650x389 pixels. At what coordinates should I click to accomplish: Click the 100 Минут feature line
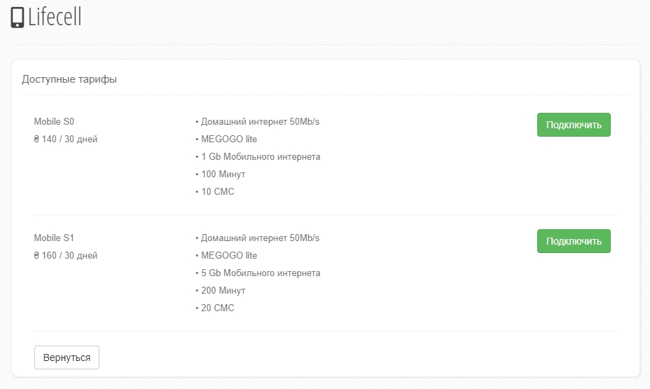[x=221, y=174]
